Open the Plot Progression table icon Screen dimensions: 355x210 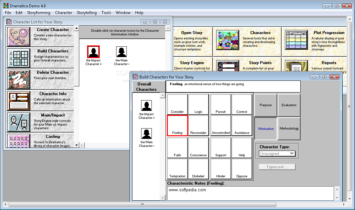(x=296, y=40)
